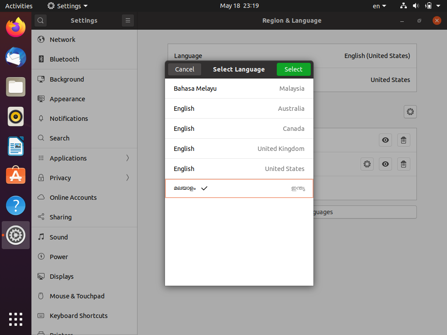The height and width of the screenshot is (335, 447).
Task: Select the Malayalam checked language row
Action: [x=239, y=188]
